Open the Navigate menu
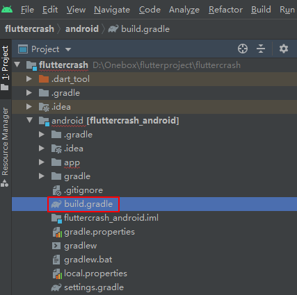Viewport: 297px width, 295px height. (112, 10)
